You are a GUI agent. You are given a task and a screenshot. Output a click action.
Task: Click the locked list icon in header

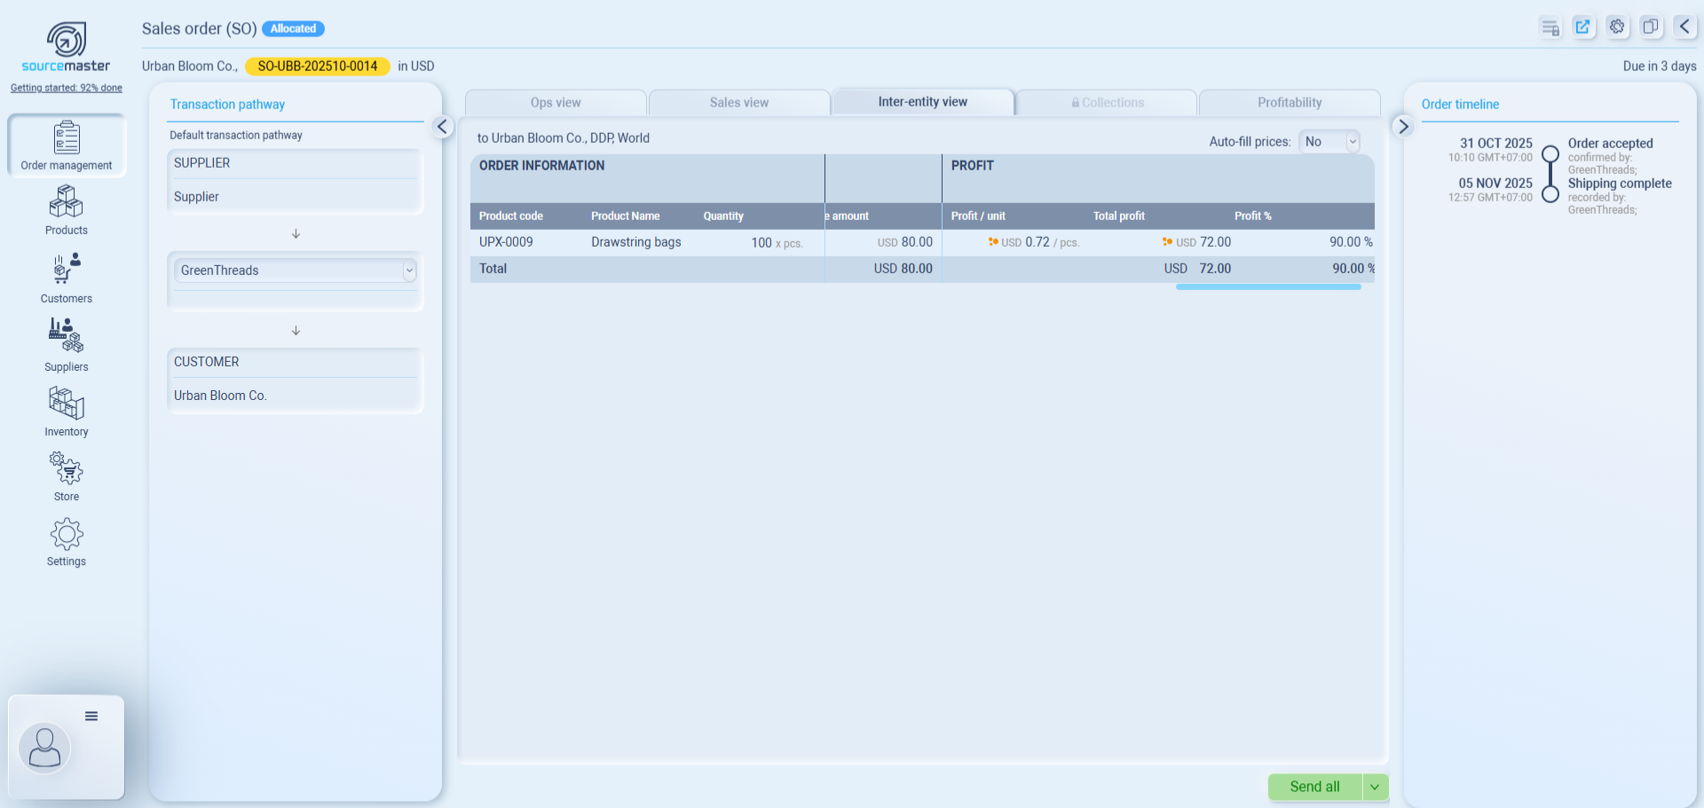coord(1550,27)
